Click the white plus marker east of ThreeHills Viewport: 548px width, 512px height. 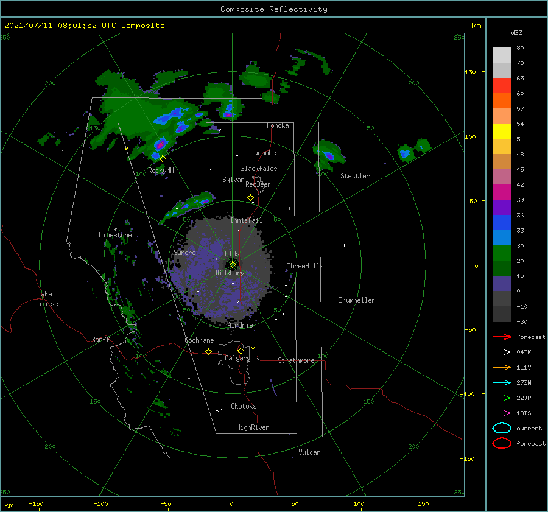(x=344, y=245)
